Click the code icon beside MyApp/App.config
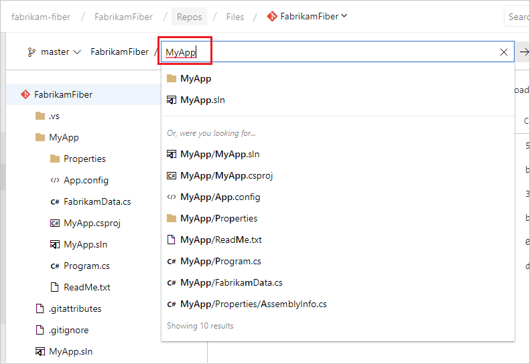 pos(172,197)
